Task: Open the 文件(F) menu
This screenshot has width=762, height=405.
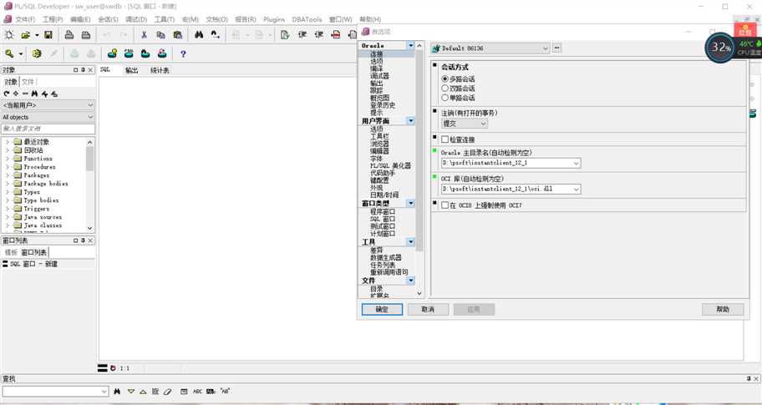Action: coord(25,19)
